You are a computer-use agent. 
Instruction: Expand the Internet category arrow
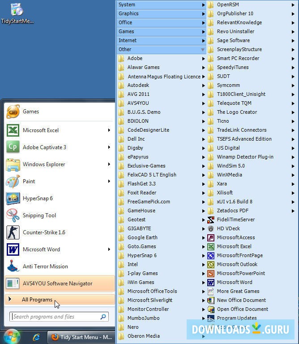[203, 41]
